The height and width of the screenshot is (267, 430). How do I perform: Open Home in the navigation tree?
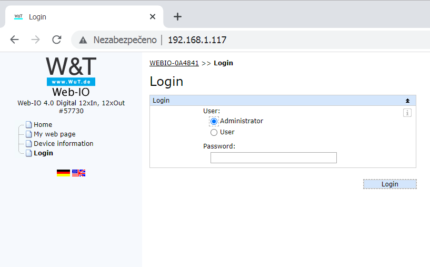pyautogui.click(x=43, y=125)
